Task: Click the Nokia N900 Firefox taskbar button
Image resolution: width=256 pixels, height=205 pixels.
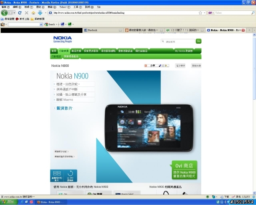Action: [x=51, y=202]
